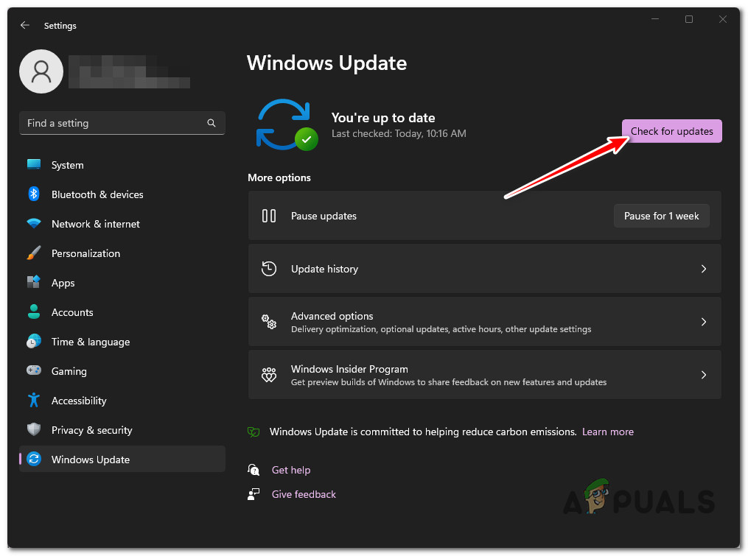Click the Pause updates label
The width and height of the screenshot is (748, 556).
[324, 216]
